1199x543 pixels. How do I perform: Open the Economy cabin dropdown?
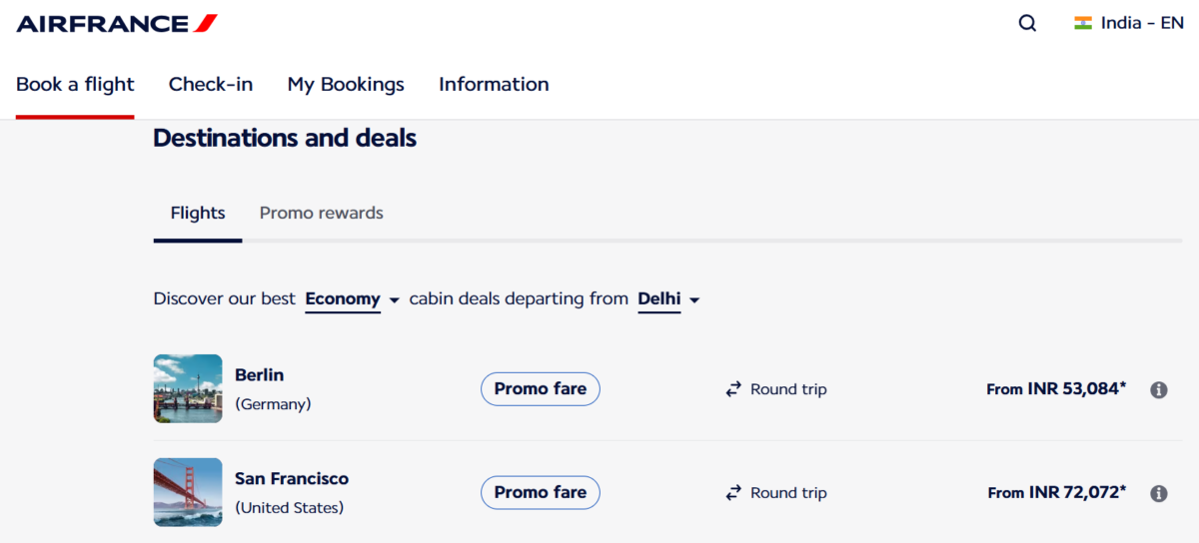(x=353, y=299)
